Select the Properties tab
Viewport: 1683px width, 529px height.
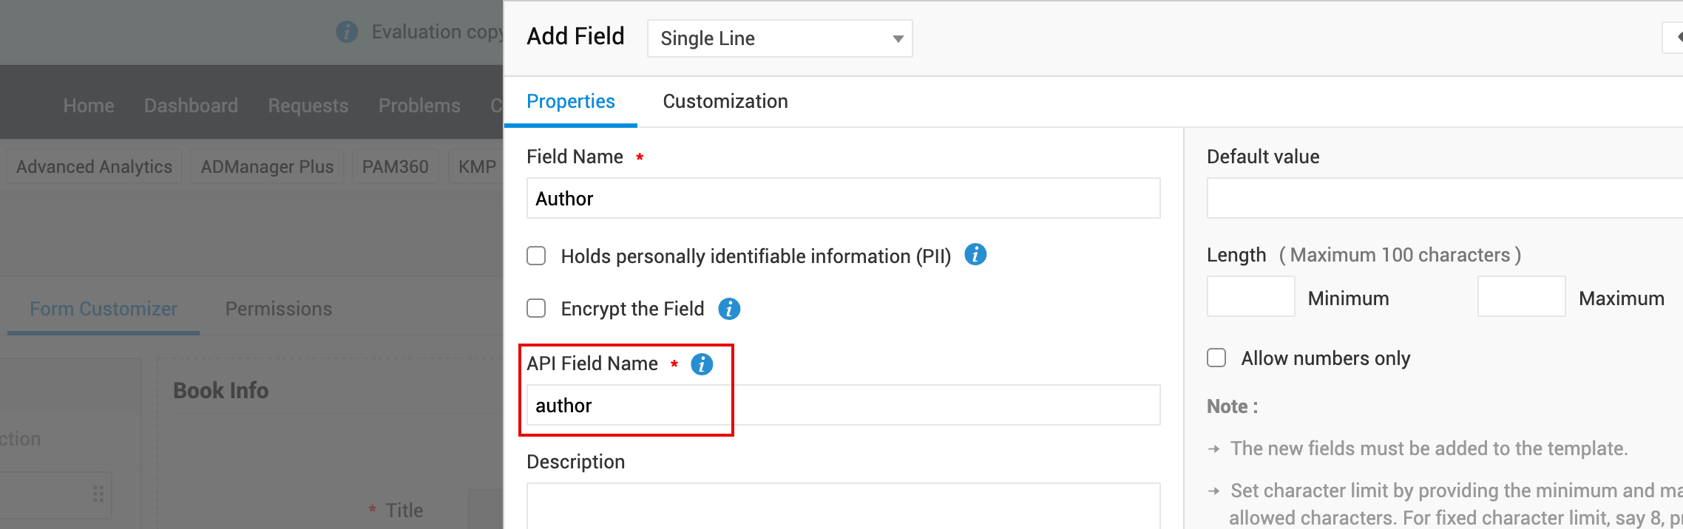click(570, 101)
